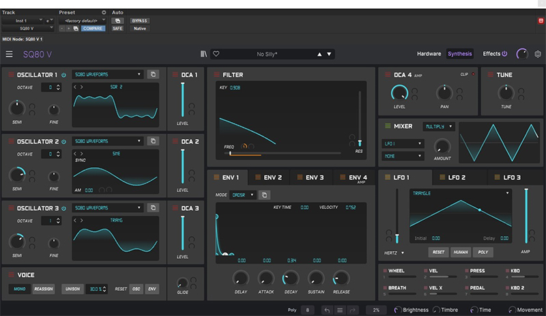Previous waveform arrow in Oscillator 1
The image size is (546, 316).
tap(75, 87)
